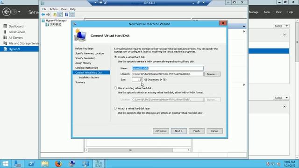Go to Configure Networking step
This screenshot has width=299, height=168.
pos(86,68)
